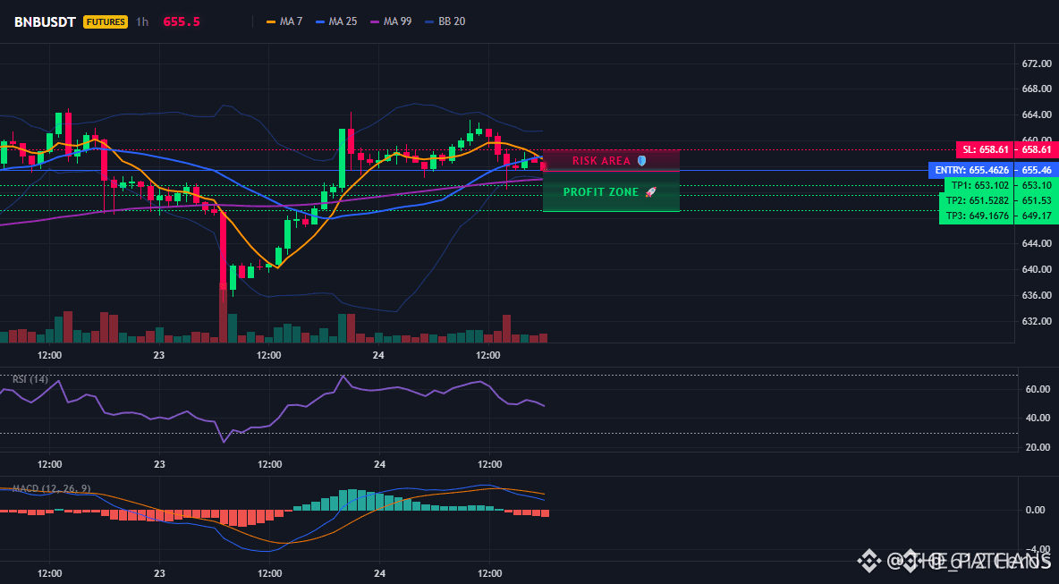Toggle the MA 7 legend entry
The height and width of the screenshot is (584, 1059).
[x=284, y=21]
